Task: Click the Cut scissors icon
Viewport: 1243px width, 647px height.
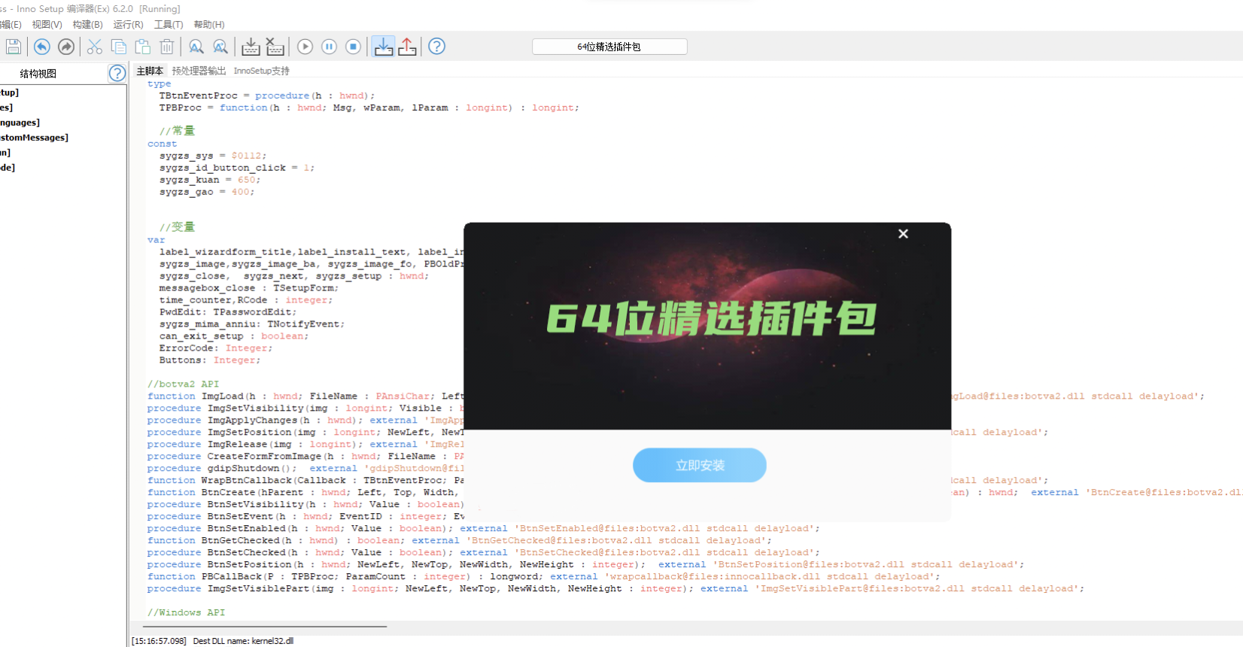Action: point(95,47)
